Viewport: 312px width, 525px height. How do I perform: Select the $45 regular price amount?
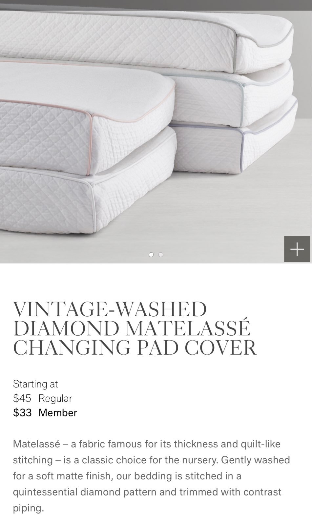[x=22, y=398]
